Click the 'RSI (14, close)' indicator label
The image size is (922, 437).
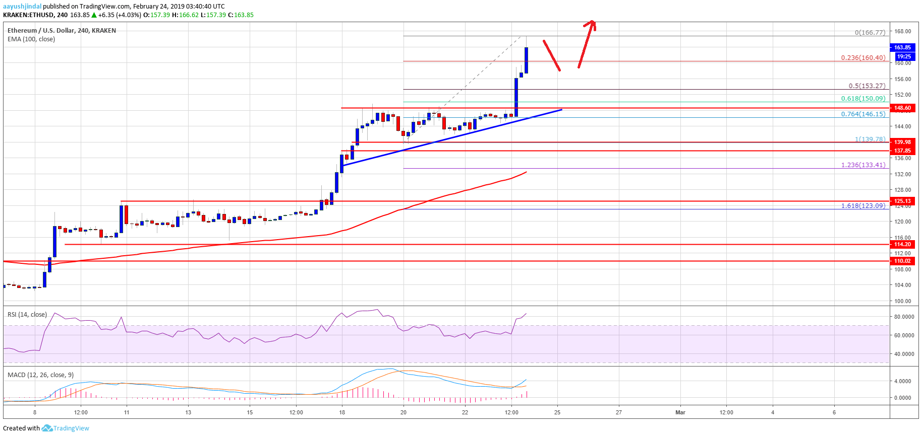click(x=27, y=315)
